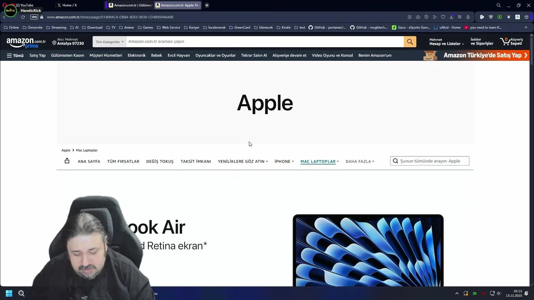Viewport: 534px width, 300px height.
Task: Open the uMod - Home bookmark
Action: (x=447, y=27)
